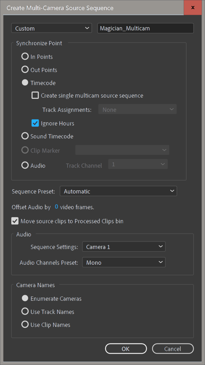The width and height of the screenshot is (205, 365).
Task: Switch Camera Names to Use Track Names
Action: (x=25, y=311)
